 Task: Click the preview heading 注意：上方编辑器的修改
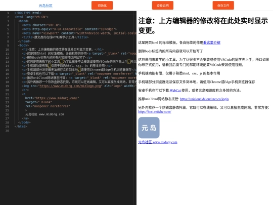[x=203, y=26]
